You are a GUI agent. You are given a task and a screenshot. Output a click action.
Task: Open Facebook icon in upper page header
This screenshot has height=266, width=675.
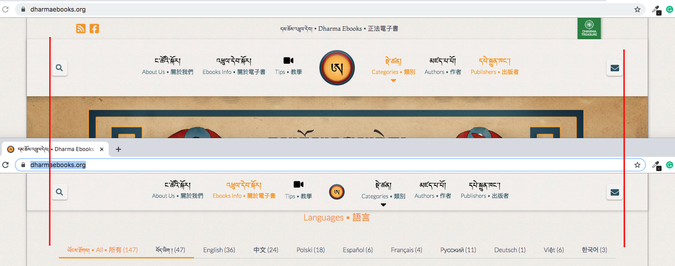[x=94, y=29]
